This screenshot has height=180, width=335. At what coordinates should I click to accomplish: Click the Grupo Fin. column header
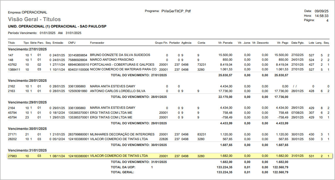pos(161,43)
